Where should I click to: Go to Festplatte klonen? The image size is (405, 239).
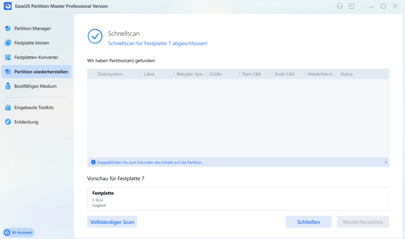click(36, 43)
